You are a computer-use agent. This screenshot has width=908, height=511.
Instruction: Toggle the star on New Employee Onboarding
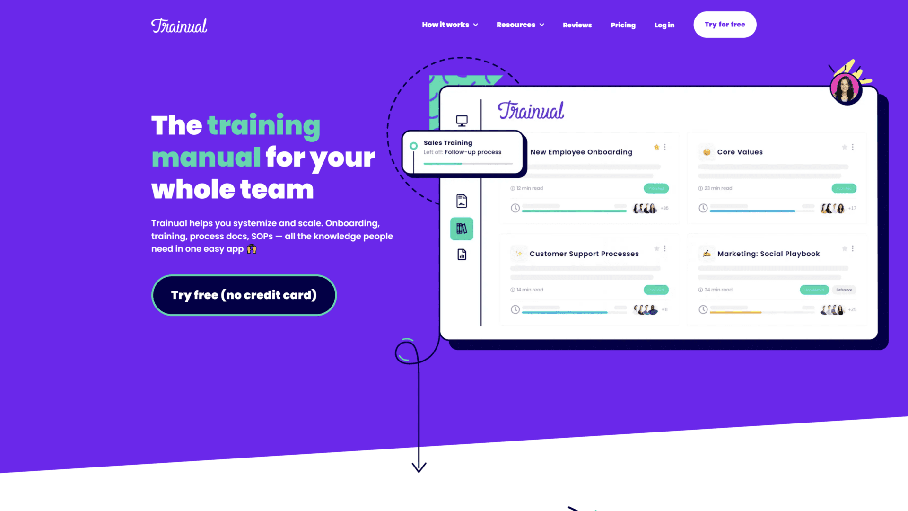(x=656, y=146)
